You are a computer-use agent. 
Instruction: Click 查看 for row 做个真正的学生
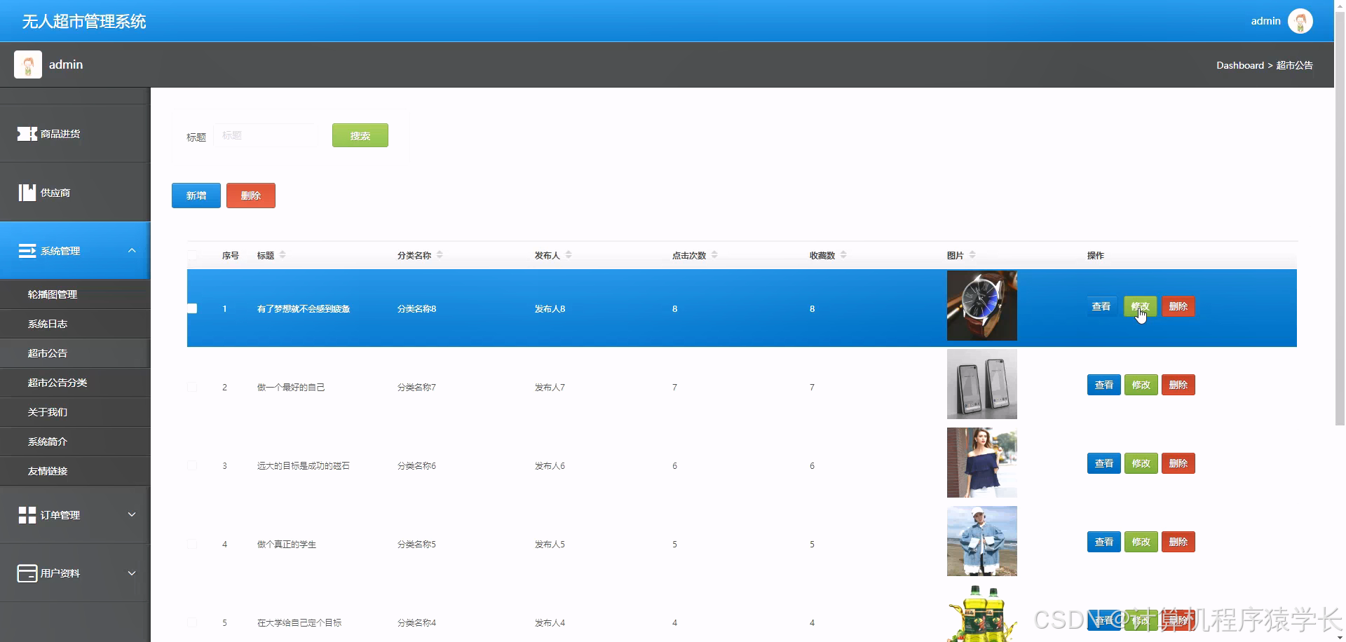1104,542
